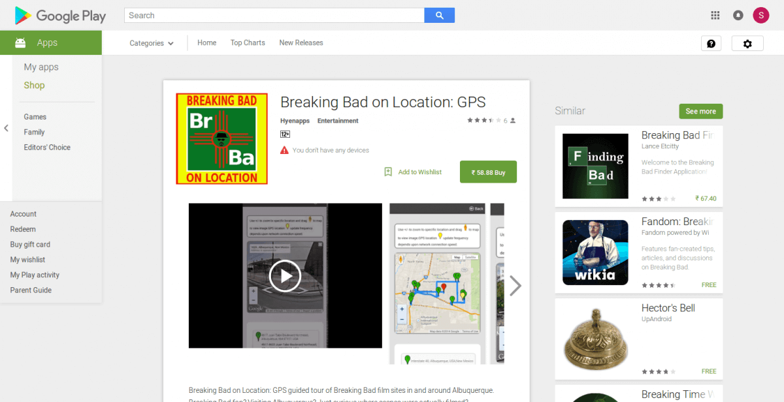Open the notifications bell icon

click(738, 15)
